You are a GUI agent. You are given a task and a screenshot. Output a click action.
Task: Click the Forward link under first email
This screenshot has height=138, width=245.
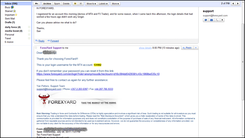55,41
